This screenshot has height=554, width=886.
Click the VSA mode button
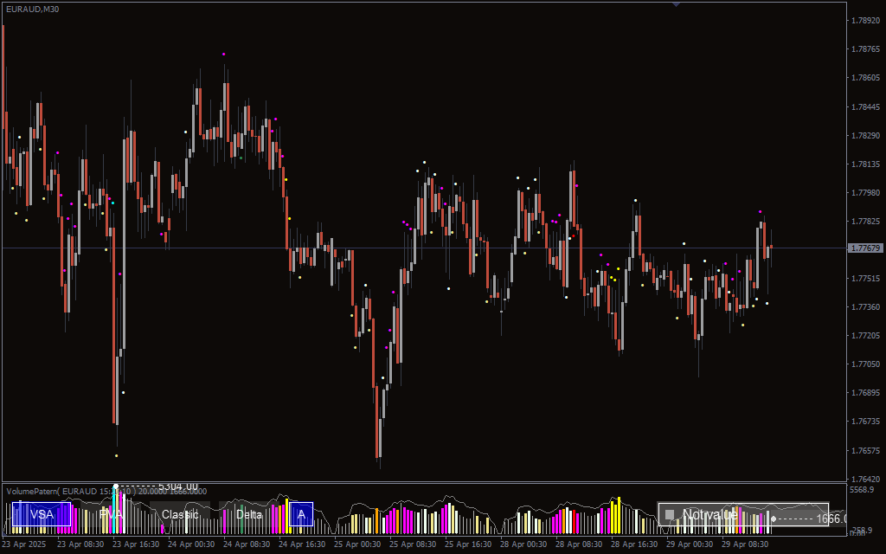(41, 514)
